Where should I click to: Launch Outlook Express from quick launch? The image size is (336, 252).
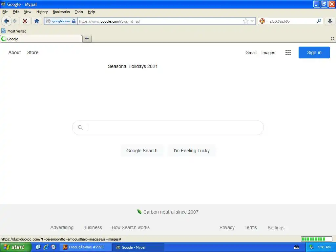pos(38,247)
